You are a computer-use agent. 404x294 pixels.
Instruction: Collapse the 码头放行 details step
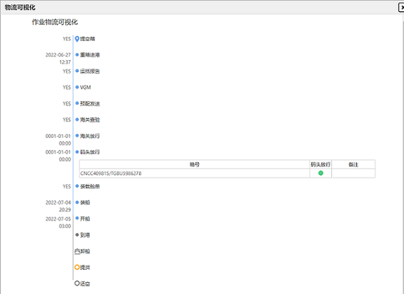pyautogui.click(x=77, y=152)
